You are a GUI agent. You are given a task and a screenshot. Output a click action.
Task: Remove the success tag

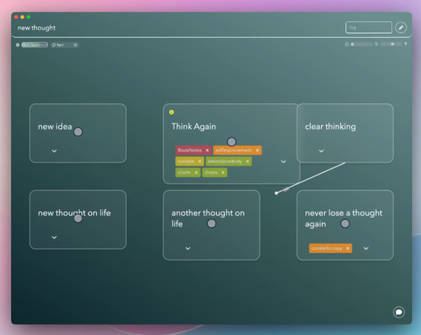pyautogui.click(x=200, y=161)
